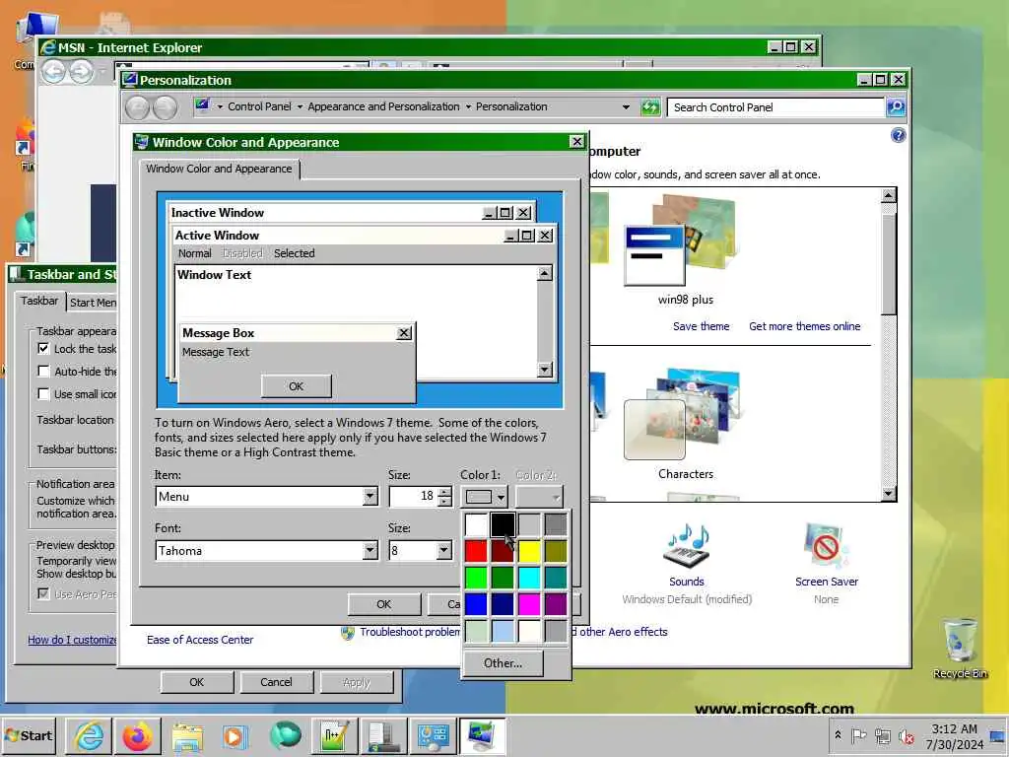The height and width of the screenshot is (757, 1009).
Task: Show hidden tray icons
Action: pos(838,735)
